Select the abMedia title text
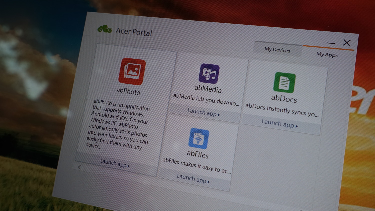Viewport: 375px width, 211px height. 208,89
